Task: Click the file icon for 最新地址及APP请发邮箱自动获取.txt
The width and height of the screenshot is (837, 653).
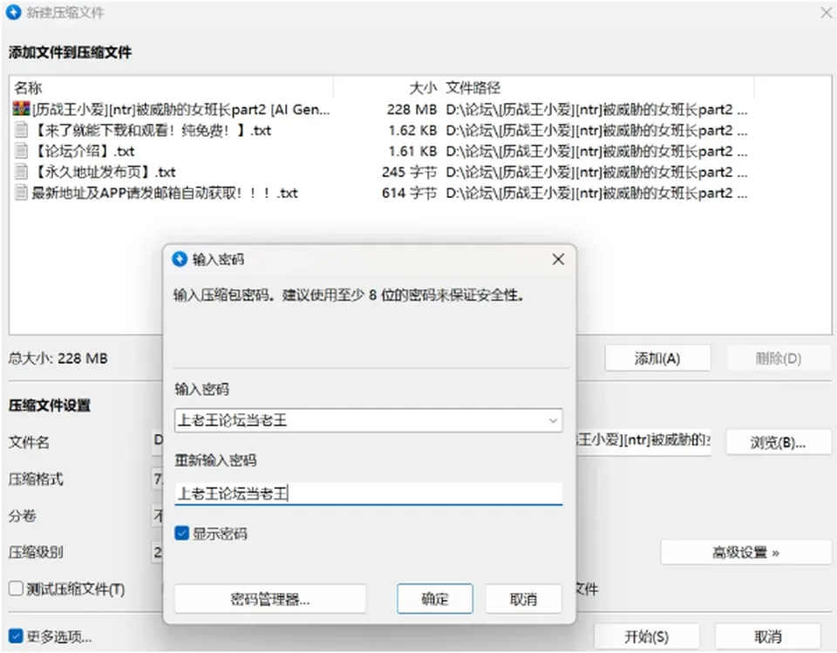Action: [x=21, y=193]
